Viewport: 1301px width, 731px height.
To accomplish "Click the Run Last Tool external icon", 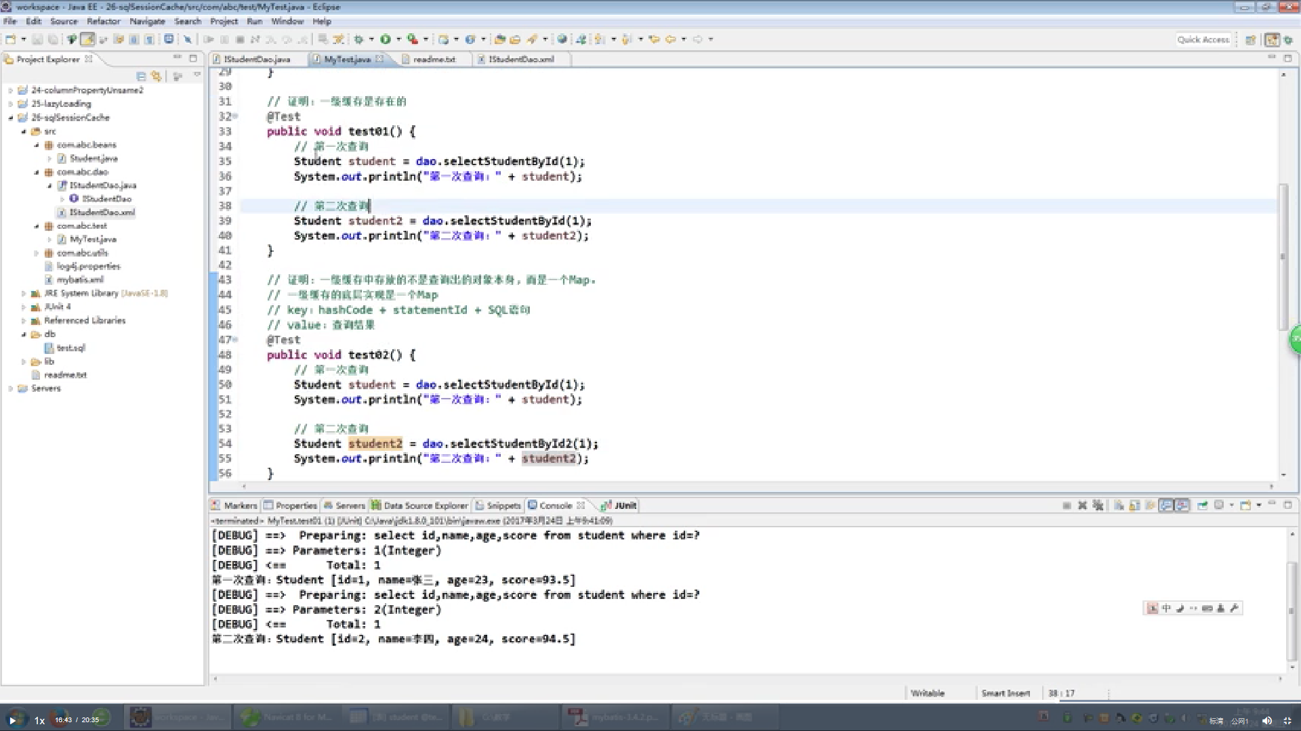I will click(x=413, y=39).
